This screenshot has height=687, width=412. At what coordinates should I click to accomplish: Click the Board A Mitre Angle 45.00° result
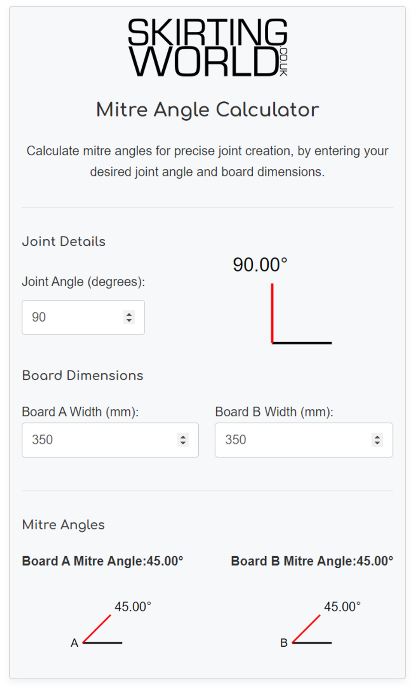[x=103, y=561]
